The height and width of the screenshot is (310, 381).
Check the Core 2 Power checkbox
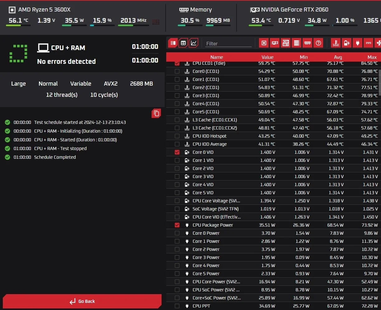177,249
